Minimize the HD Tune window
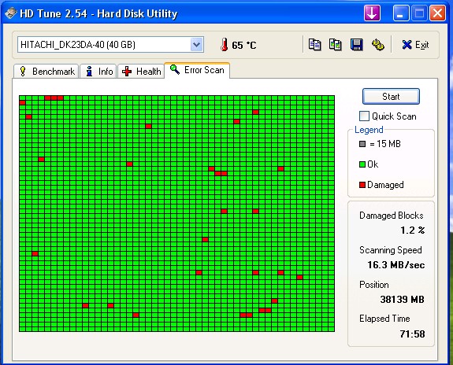The height and width of the screenshot is (365, 453). (x=401, y=13)
